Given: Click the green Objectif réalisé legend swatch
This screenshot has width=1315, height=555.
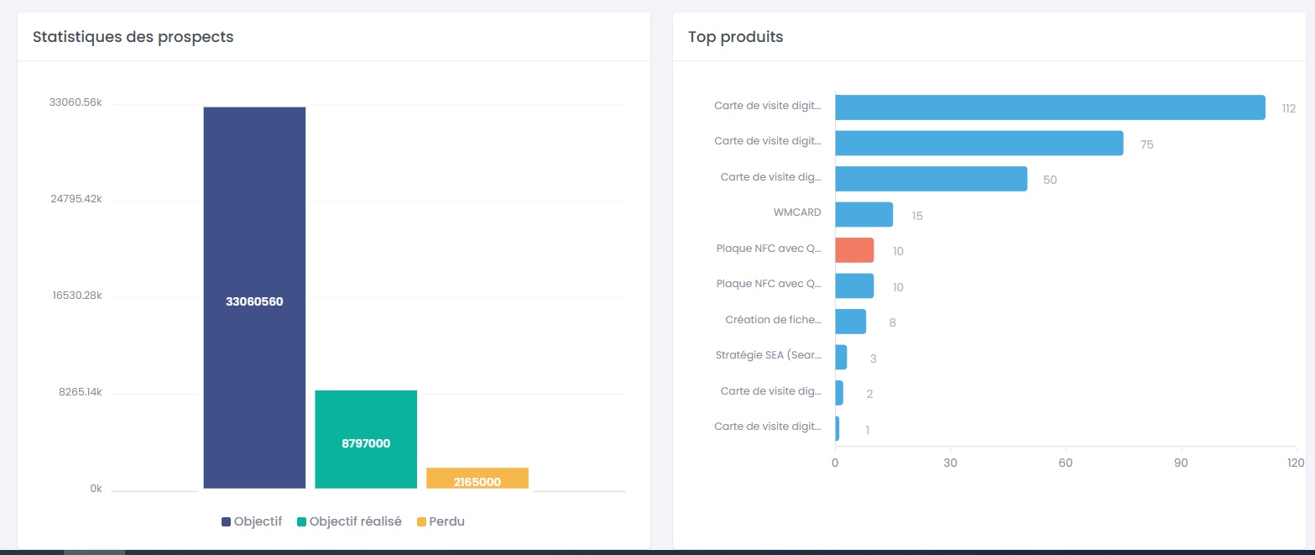Looking at the screenshot, I should pos(302,522).
